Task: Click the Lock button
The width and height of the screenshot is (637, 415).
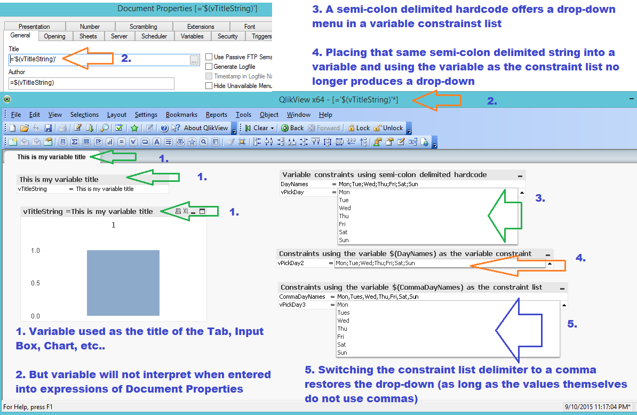Action: (359, 129)
